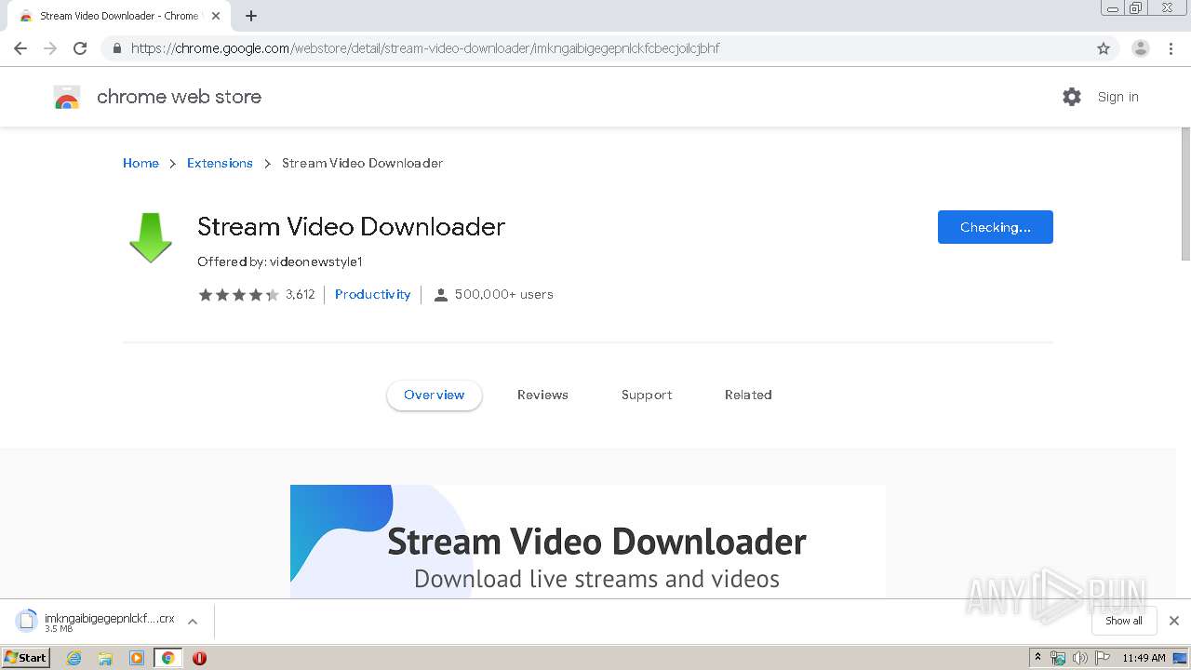Switch to the Reviews tab
The image size is (1191, 670).
[542, 395]
